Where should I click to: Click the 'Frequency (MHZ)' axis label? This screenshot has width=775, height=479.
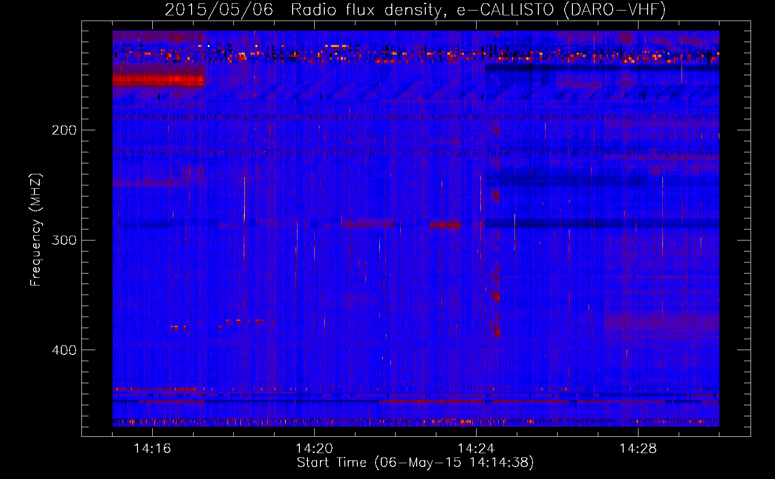pos(36,230)
